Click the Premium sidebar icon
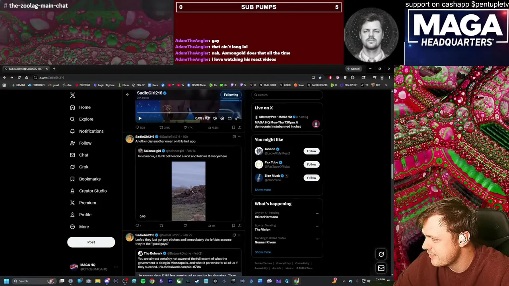509x286 pixels. (72, 203)
